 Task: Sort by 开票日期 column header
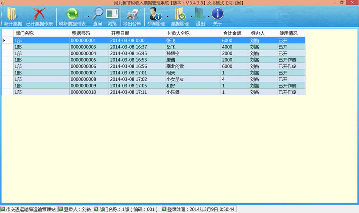(137, 33)
